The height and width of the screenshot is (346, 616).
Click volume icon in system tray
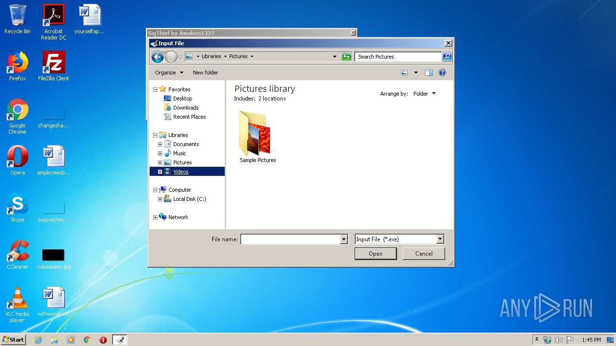pyautogui.click(x=558, y=340)
